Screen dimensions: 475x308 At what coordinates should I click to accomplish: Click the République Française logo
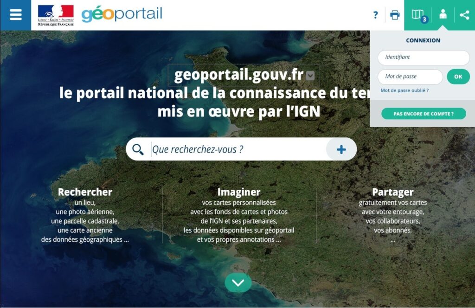click(56, 15)
